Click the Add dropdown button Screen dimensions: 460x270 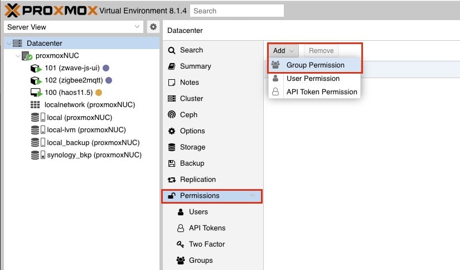tap(283, 51)
